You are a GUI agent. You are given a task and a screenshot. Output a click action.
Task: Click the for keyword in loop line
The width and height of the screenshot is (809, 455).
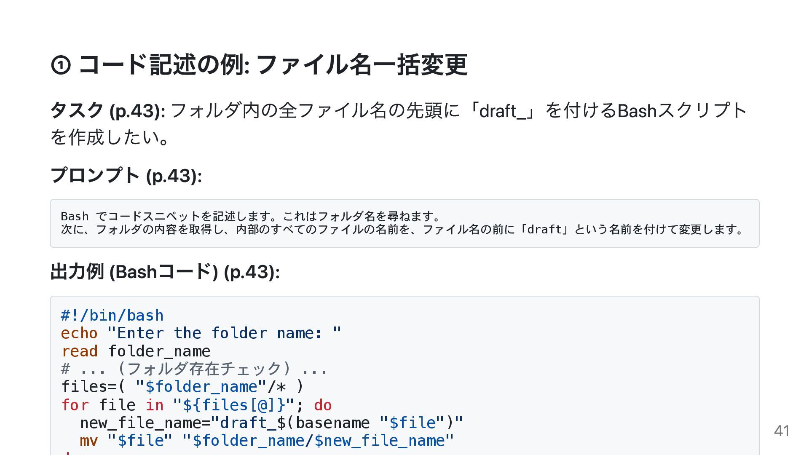tap(75, 405)
